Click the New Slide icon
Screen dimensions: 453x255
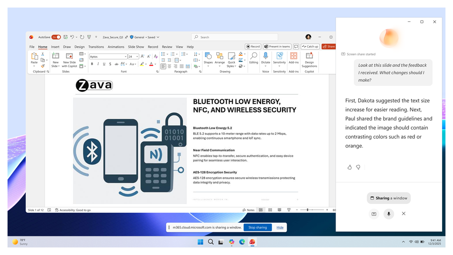(55, 56)
